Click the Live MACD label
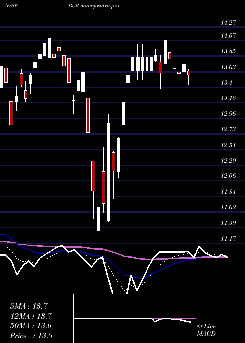Image resolution: width=245 pixels, height=343 pixels. (x=206, y=330)
